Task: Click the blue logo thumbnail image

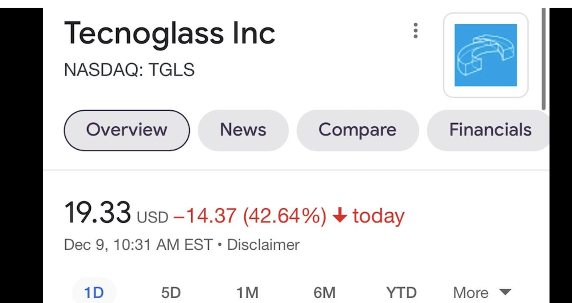Action: click(486, 54)
